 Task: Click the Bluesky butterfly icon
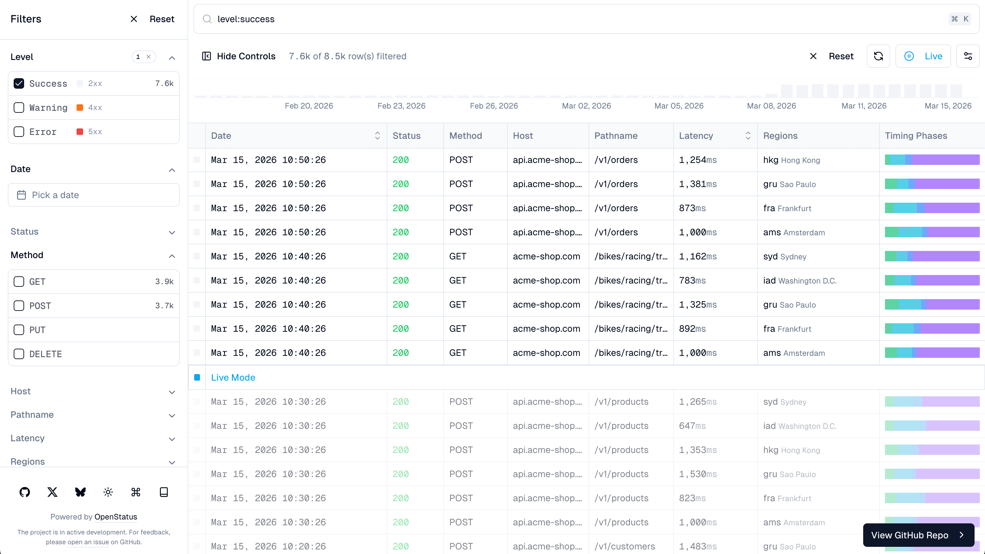pos(80,492)
